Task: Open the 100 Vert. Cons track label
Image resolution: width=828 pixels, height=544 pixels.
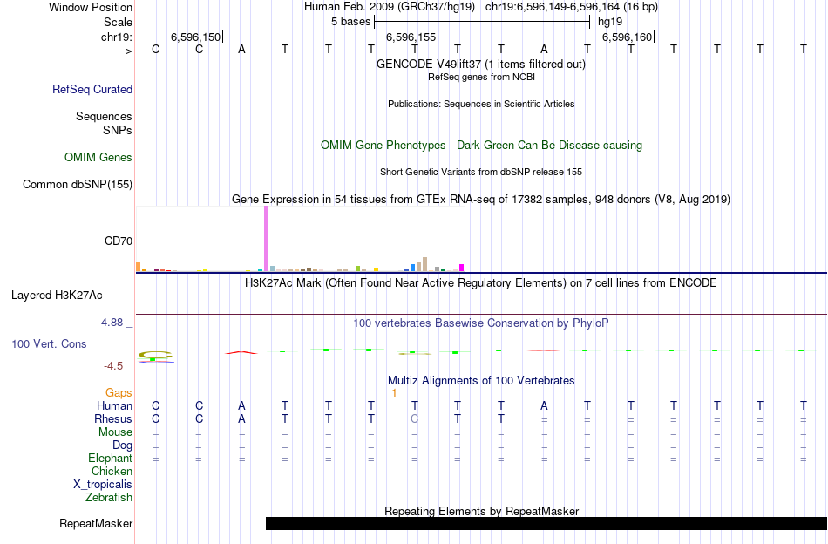Action: [x=49, y=343]
